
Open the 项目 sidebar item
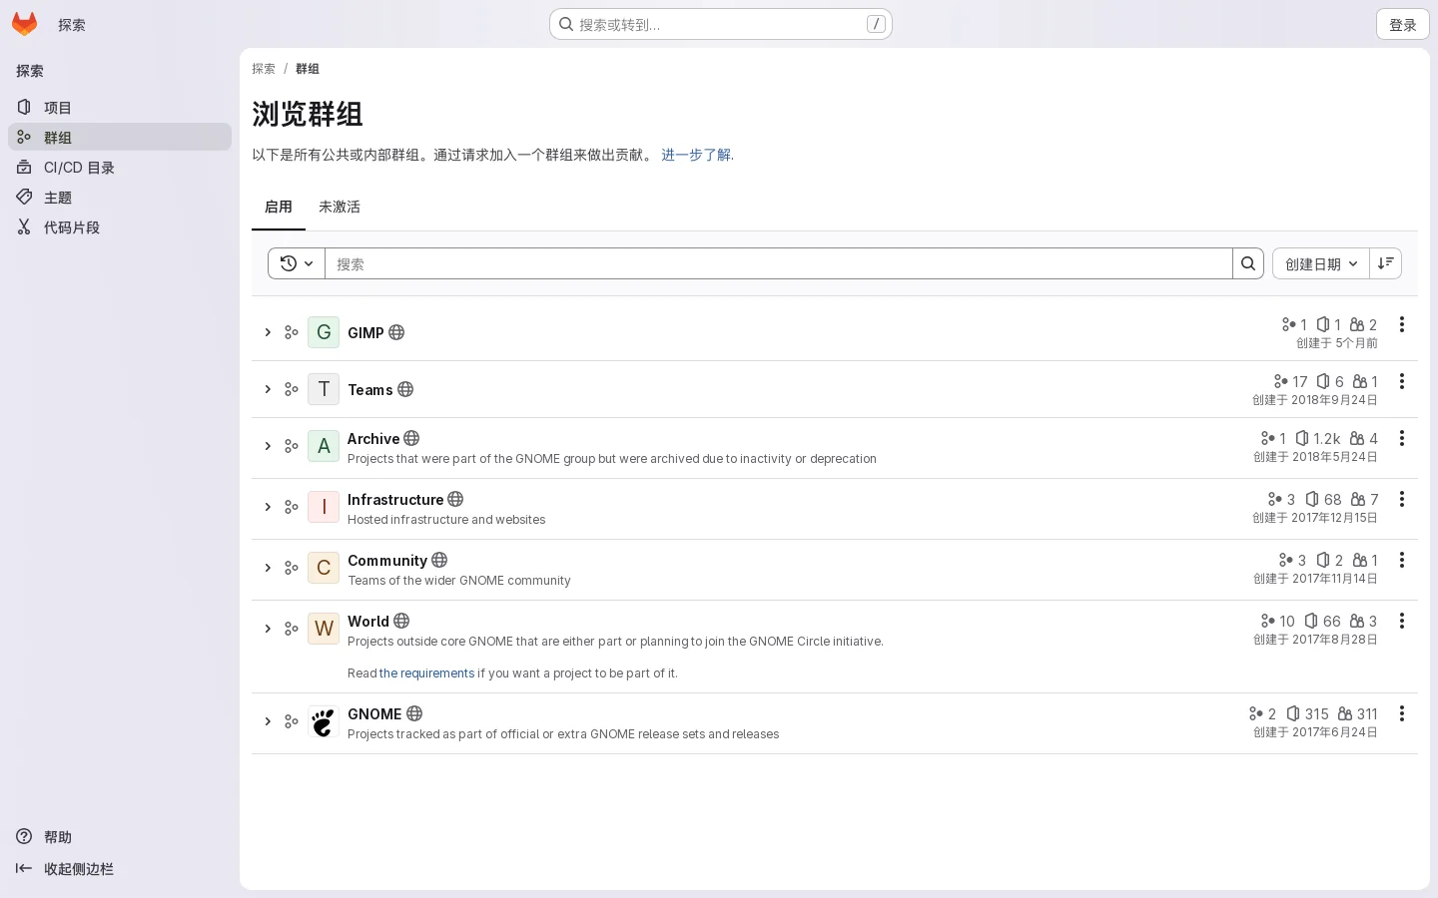tap(120, 107)
